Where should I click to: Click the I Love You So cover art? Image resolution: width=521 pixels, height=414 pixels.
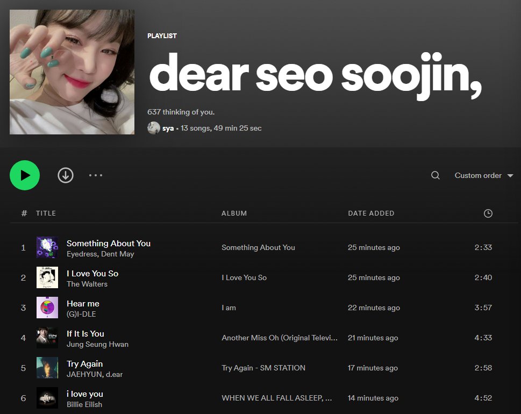(x=47, y=277)
